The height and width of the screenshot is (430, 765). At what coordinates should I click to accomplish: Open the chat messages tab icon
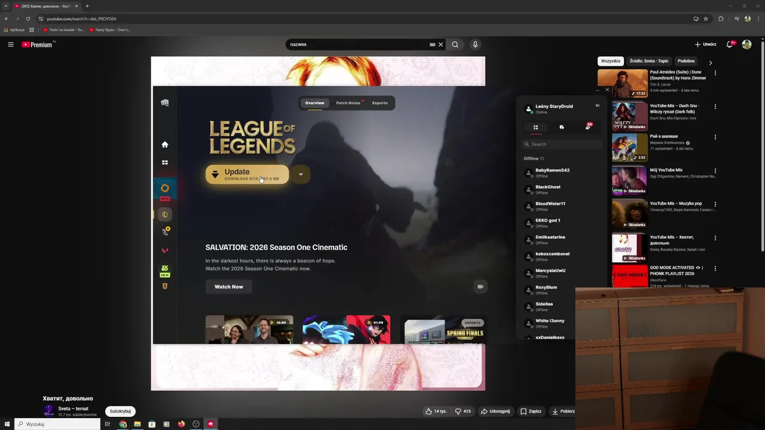click(x=562, y=127)
